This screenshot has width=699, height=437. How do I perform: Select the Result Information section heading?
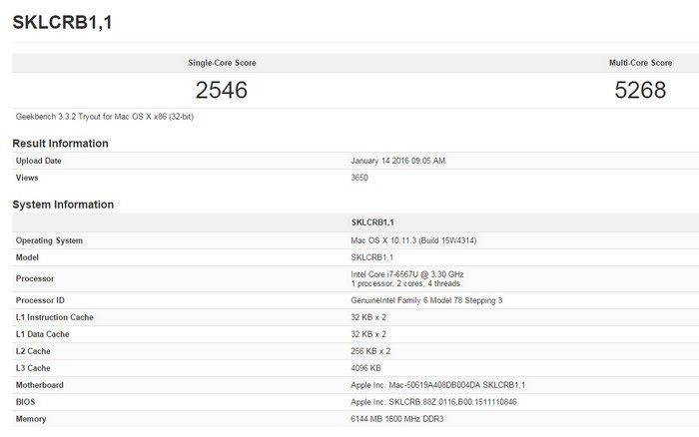coord(60,143)
